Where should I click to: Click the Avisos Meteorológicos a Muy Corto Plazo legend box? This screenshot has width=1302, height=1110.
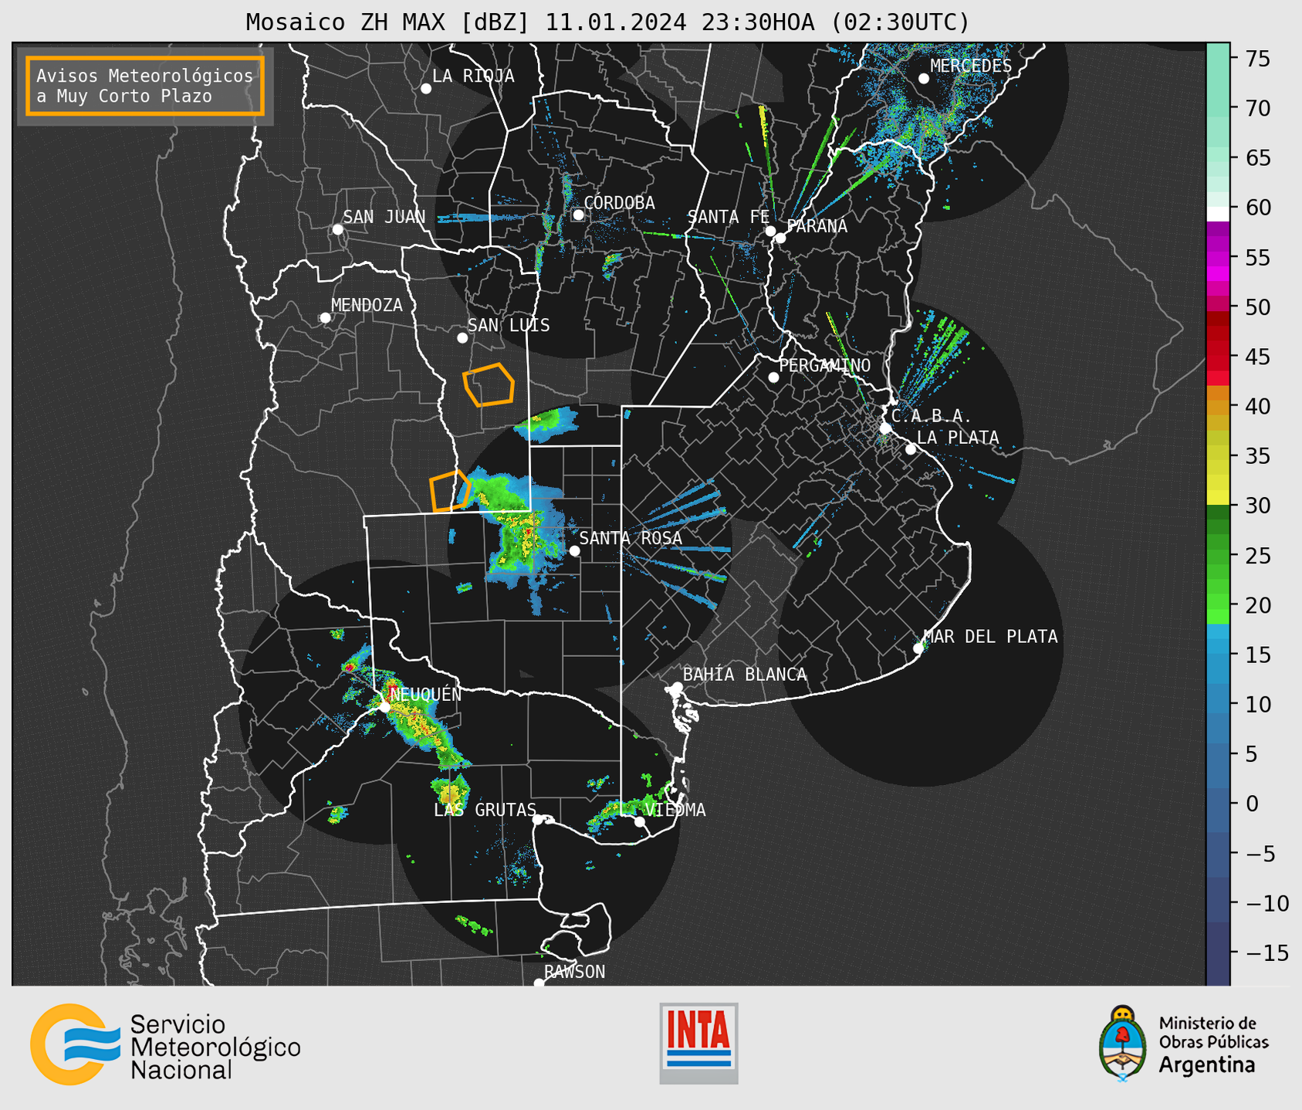[145, 86]
